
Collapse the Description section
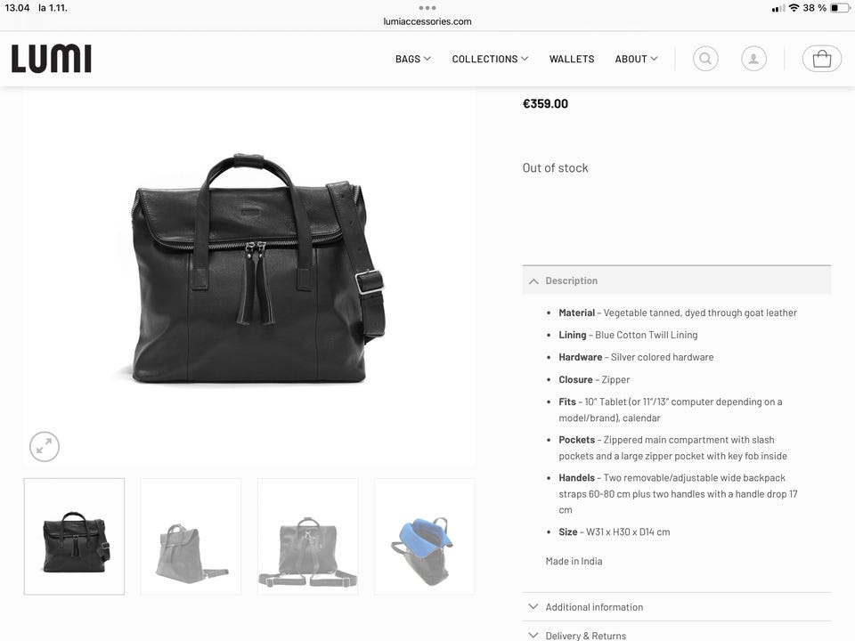click(x=677, y=280)
